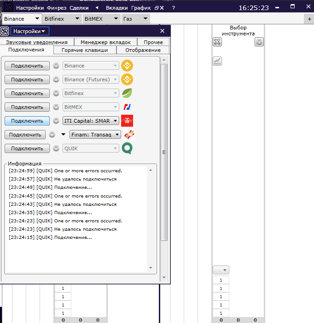Open gear settings for Binance connection
This screenshot has height=323, width=314.
coord(56,66)
